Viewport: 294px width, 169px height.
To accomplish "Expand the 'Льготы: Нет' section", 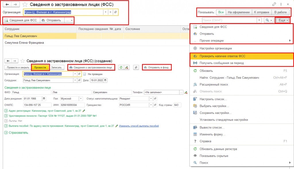I will pos(6,121).
